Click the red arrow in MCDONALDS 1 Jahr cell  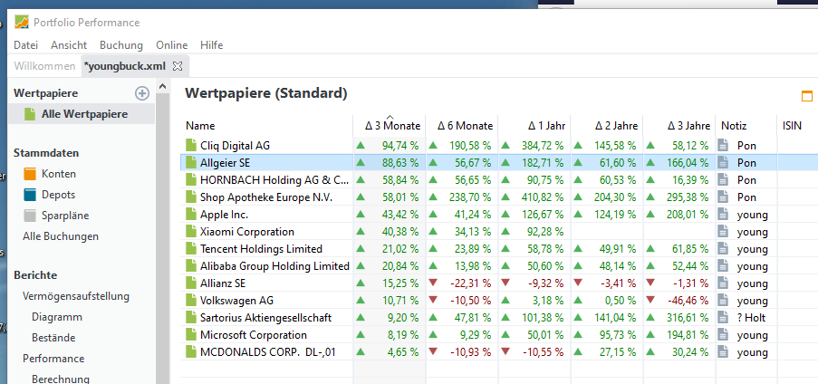coord(505,351)
